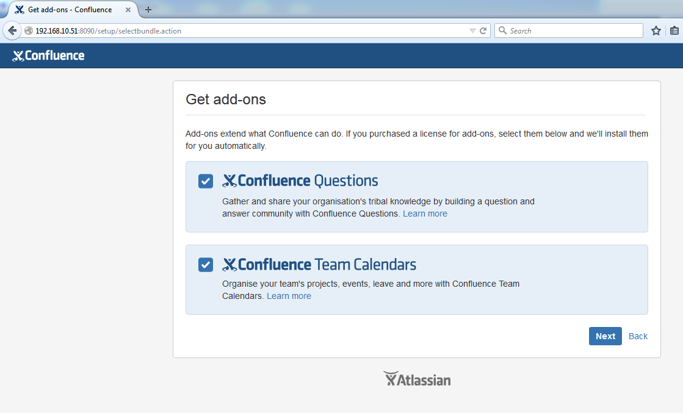The width and height of the screenshot is (683, 413).
Task: Click the Confluence Team Calendars logo heading
Action: (x=319, y=265)
